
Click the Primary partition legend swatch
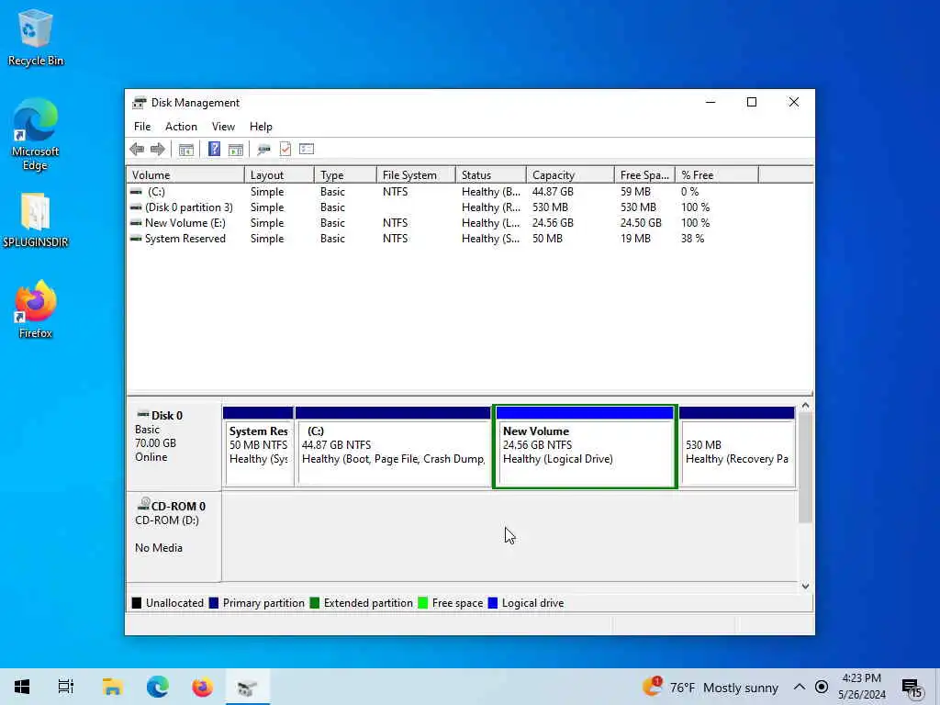tap(213, 603)
